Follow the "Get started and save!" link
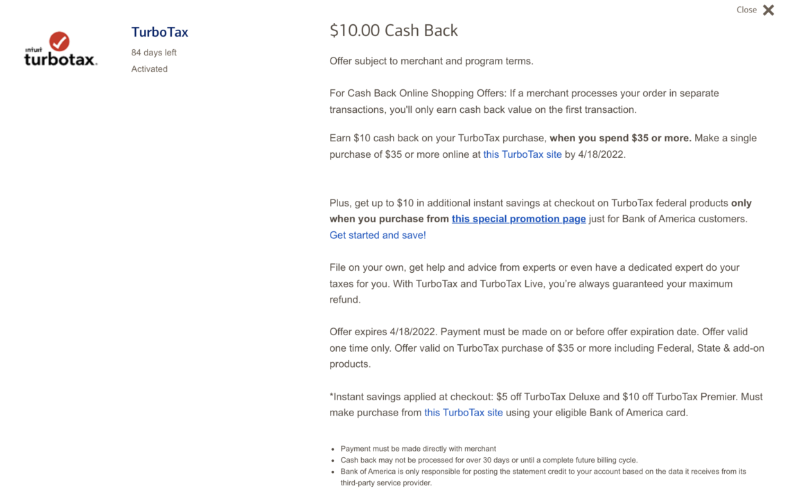Screen dimensions: 790x491 pyautogui.click(x=378, y=235)
